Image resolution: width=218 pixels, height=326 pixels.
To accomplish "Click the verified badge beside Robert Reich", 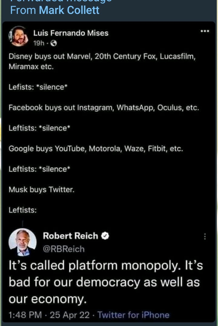I will 105,236.
